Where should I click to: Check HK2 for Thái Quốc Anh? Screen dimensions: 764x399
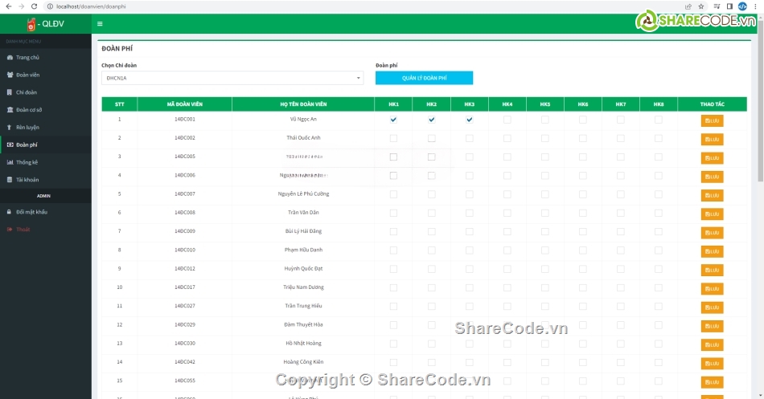tap(431, 138)
